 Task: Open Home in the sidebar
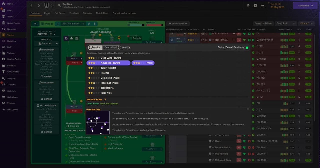point(10,4)
